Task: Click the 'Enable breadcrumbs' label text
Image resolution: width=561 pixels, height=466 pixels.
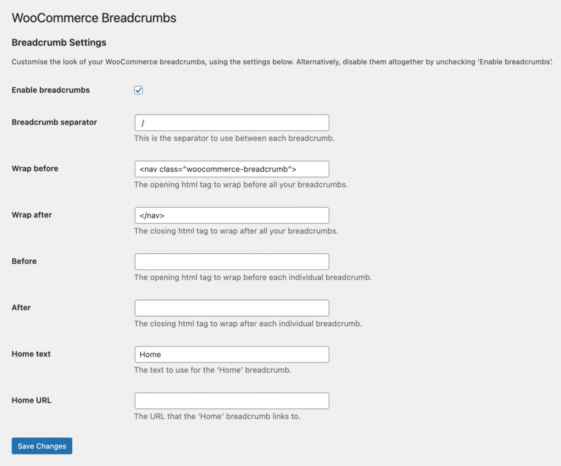Action: pos(50,90)
